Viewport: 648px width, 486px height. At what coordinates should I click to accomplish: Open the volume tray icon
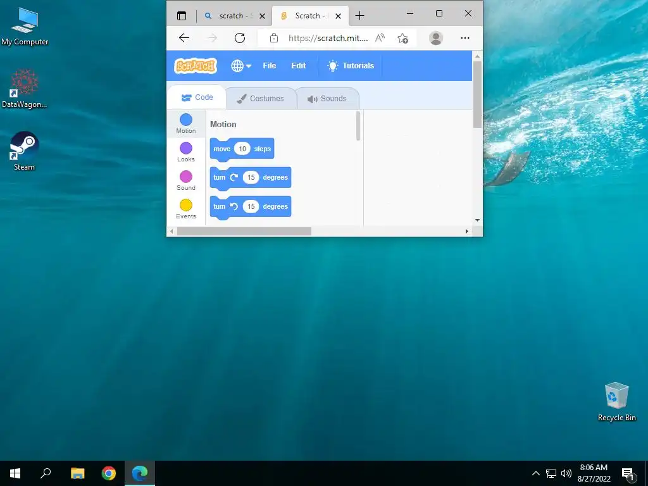tap(566, 473)
